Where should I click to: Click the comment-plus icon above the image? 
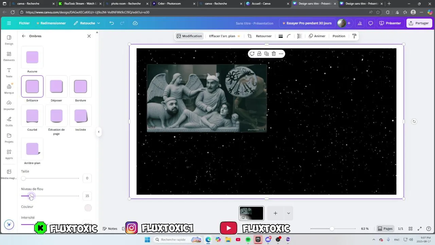(252, 54)
